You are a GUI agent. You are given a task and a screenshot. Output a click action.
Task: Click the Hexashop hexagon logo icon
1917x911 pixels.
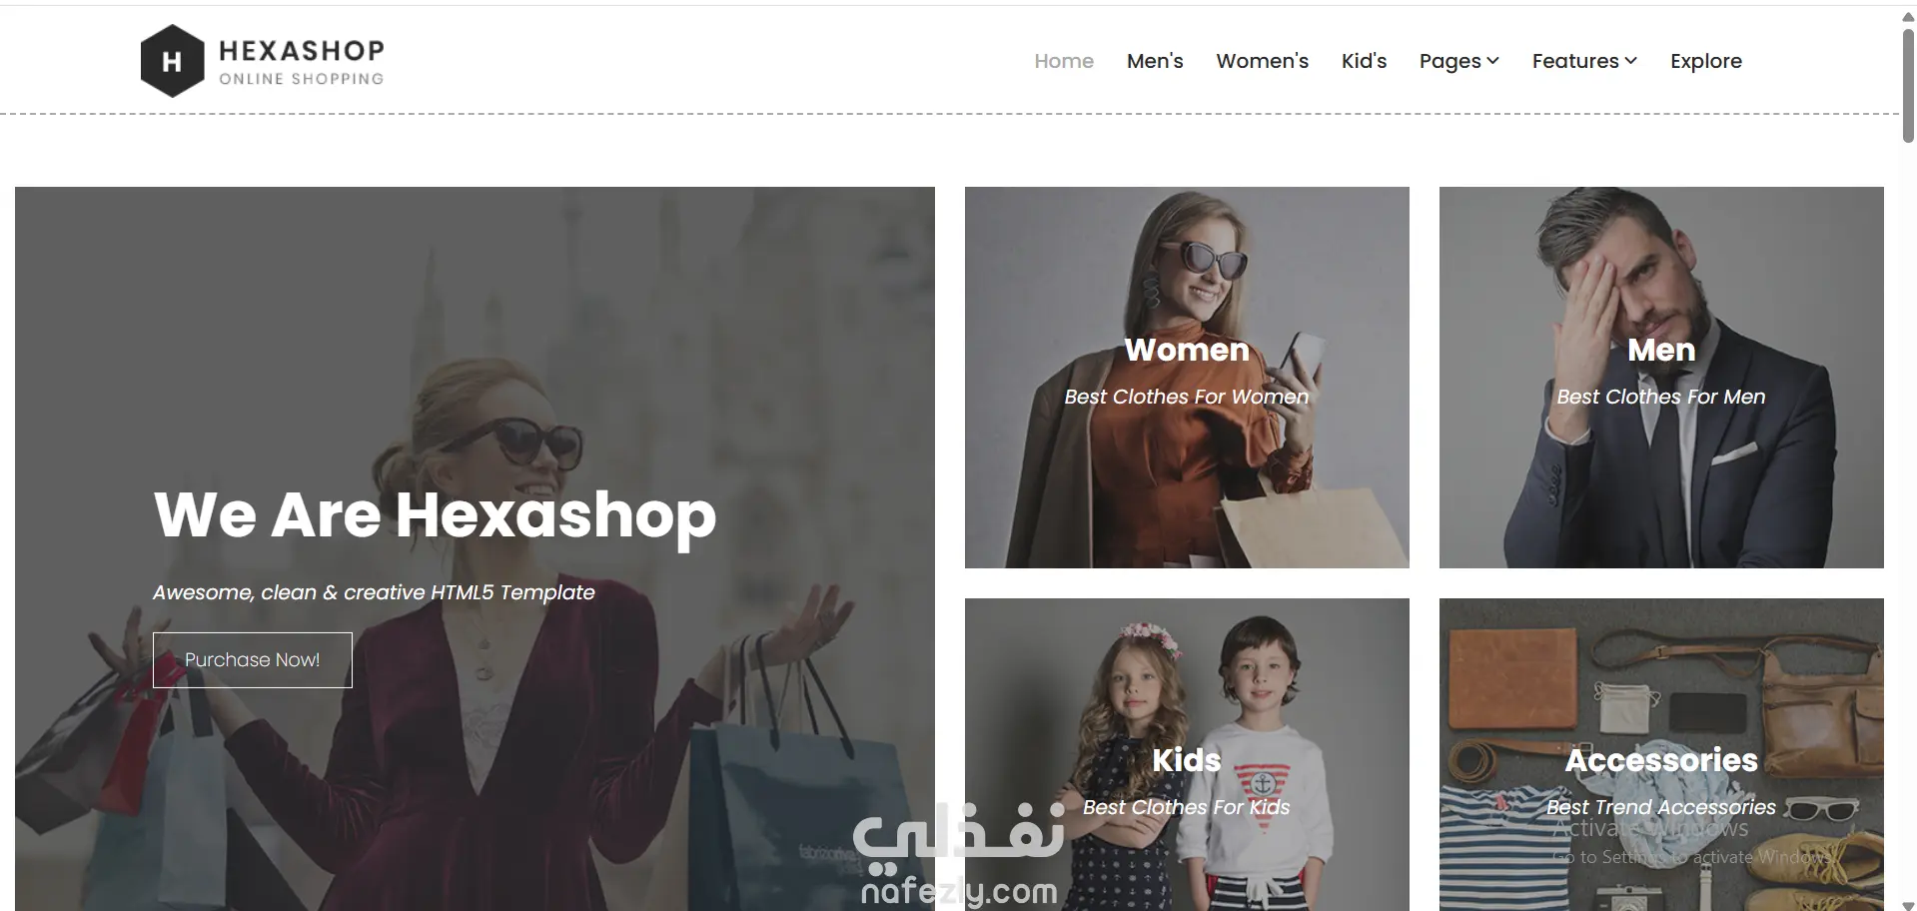pos(172,61)
